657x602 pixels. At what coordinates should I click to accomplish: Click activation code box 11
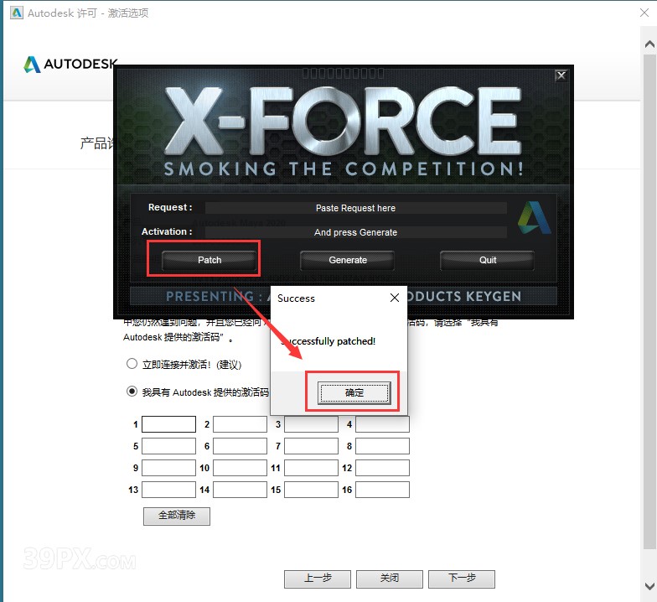[312, 468]
